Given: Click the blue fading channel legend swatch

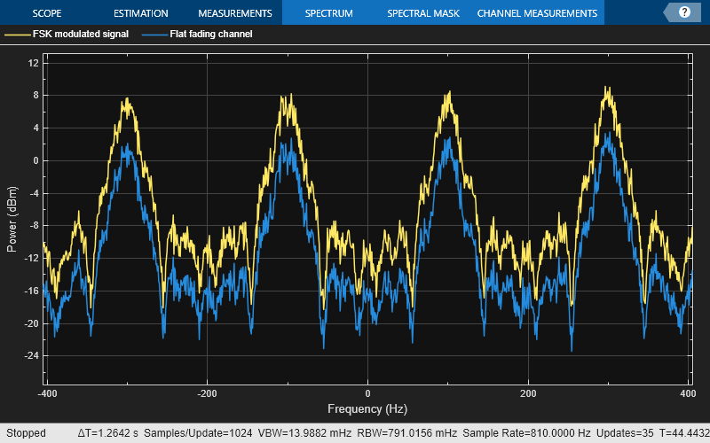Looking at the screenshot, I should tap(154, 35).
